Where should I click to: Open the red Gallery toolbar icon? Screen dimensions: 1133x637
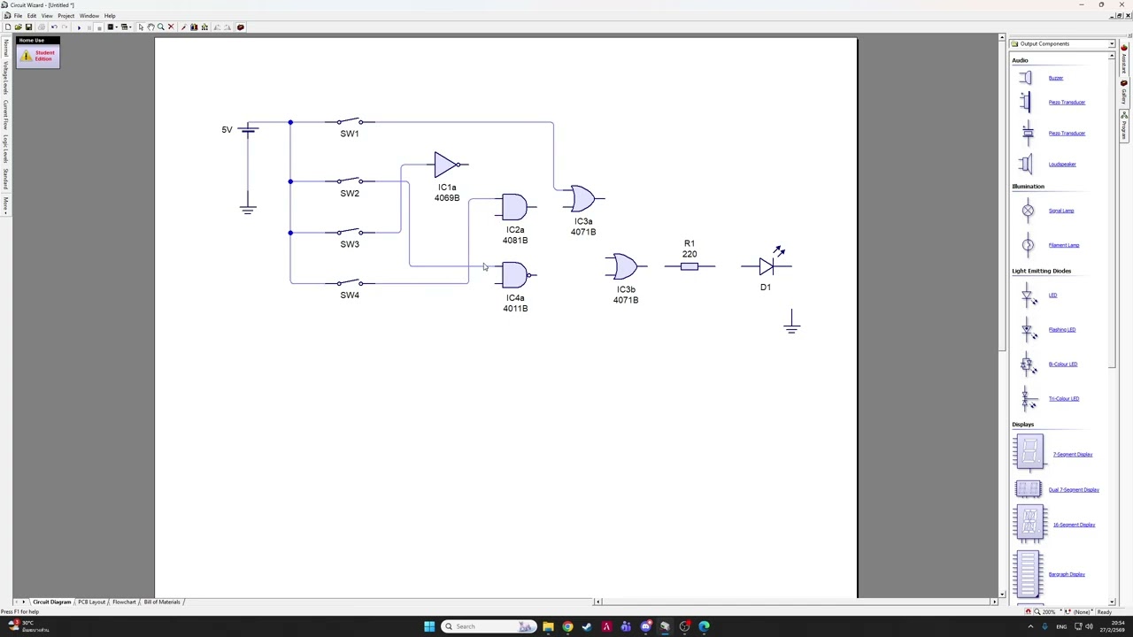point(240,27)
